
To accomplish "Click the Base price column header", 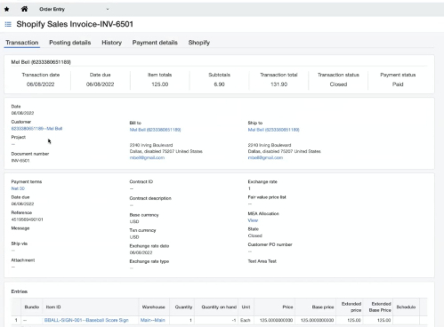I will coord(323,307).
